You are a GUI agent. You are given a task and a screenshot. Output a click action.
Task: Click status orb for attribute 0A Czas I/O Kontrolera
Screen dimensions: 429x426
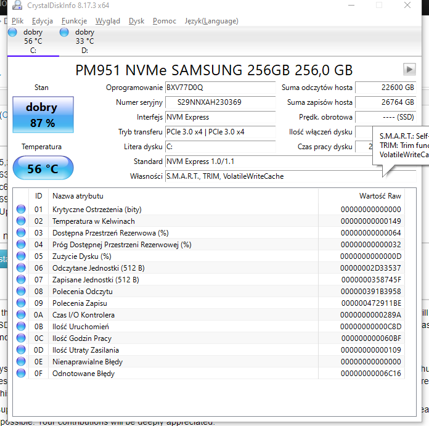point(21,314)
